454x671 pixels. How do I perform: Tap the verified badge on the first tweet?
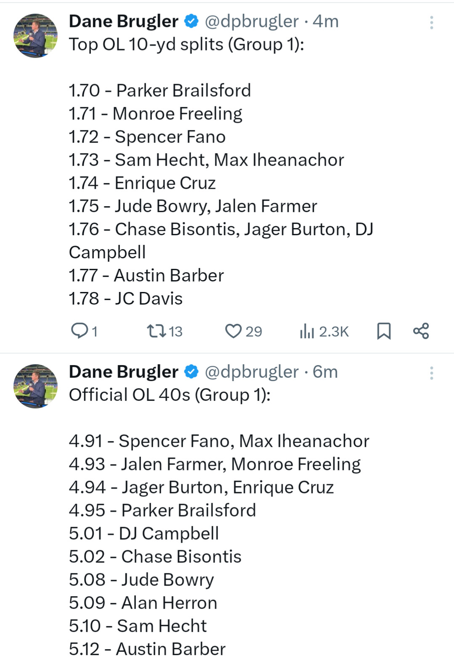[192, 21]
